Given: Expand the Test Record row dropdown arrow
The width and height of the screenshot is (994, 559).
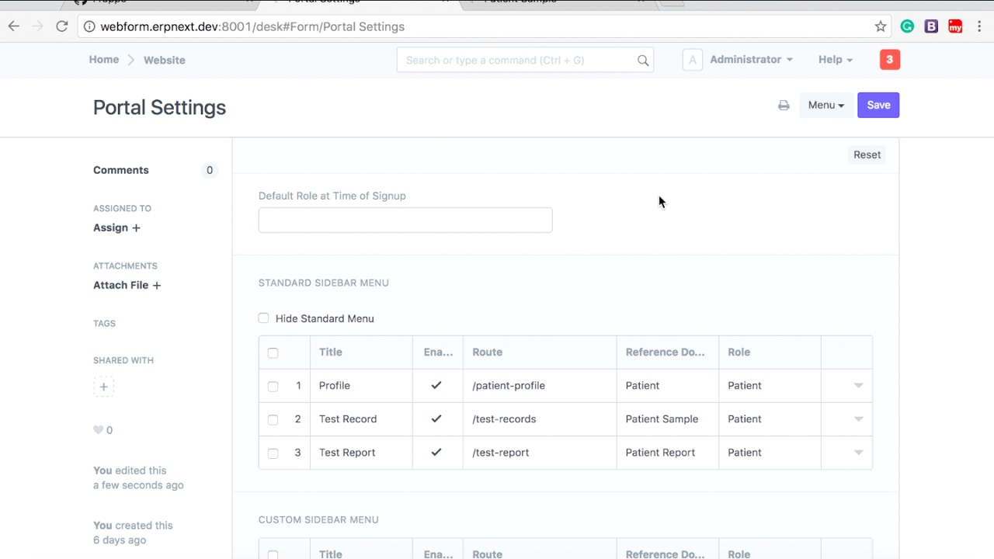Looking at the screenshot, I should point(859,419).
